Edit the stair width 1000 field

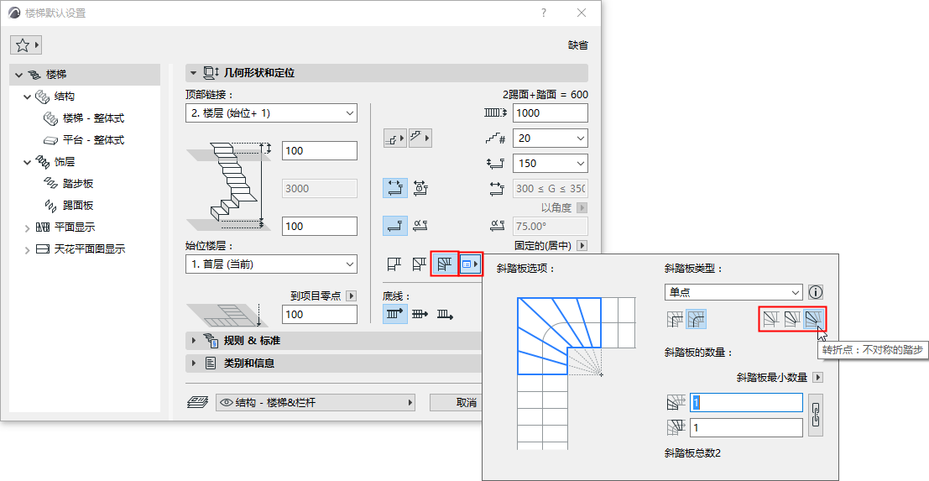(x=551, y=112)
